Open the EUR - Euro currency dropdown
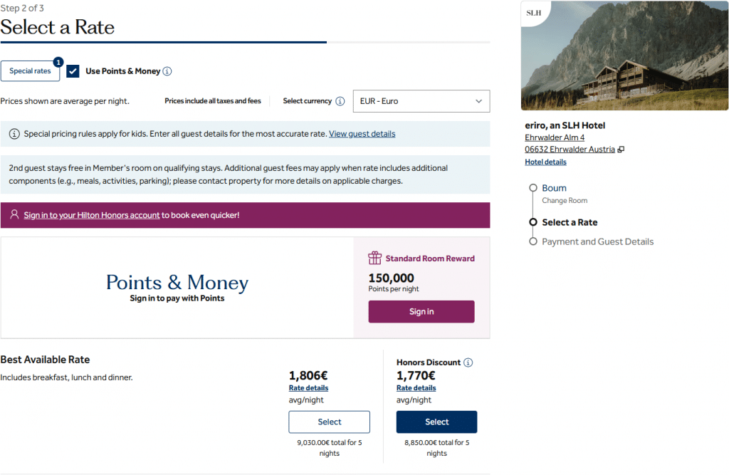The width and height of the screenshot is (729, 475). pos(421,101)
